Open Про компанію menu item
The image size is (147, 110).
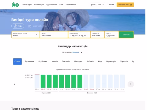pos(71,5)
